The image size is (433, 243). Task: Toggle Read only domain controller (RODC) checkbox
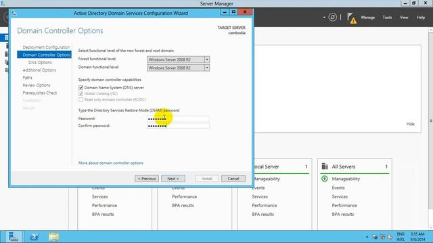tap(81, 99)
